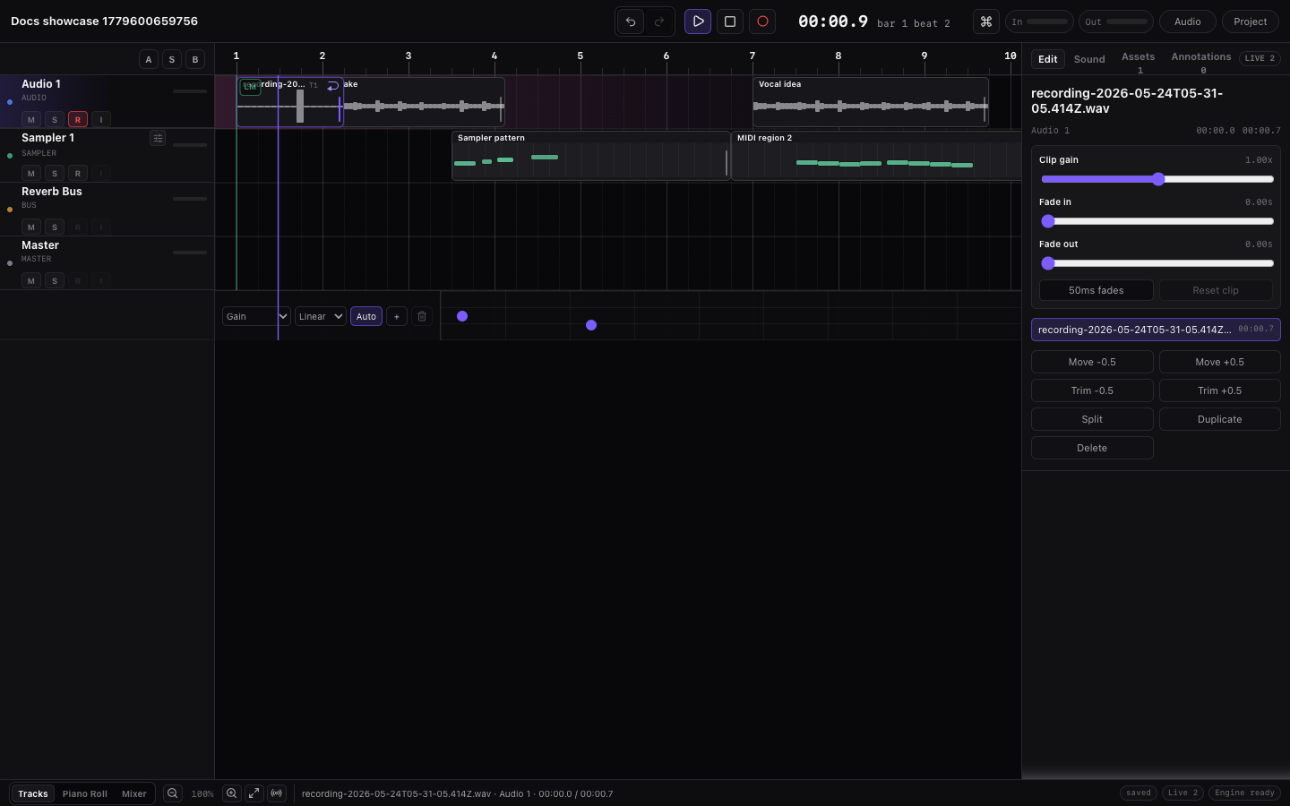Start playback with the play button
The image size is (1290, 806).
tap(698, 21)
